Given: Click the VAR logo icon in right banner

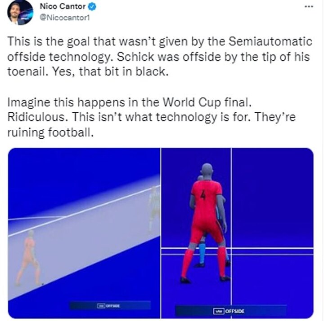Looking at the screenshot, I should pyautogui.click(x=219, y=311).
